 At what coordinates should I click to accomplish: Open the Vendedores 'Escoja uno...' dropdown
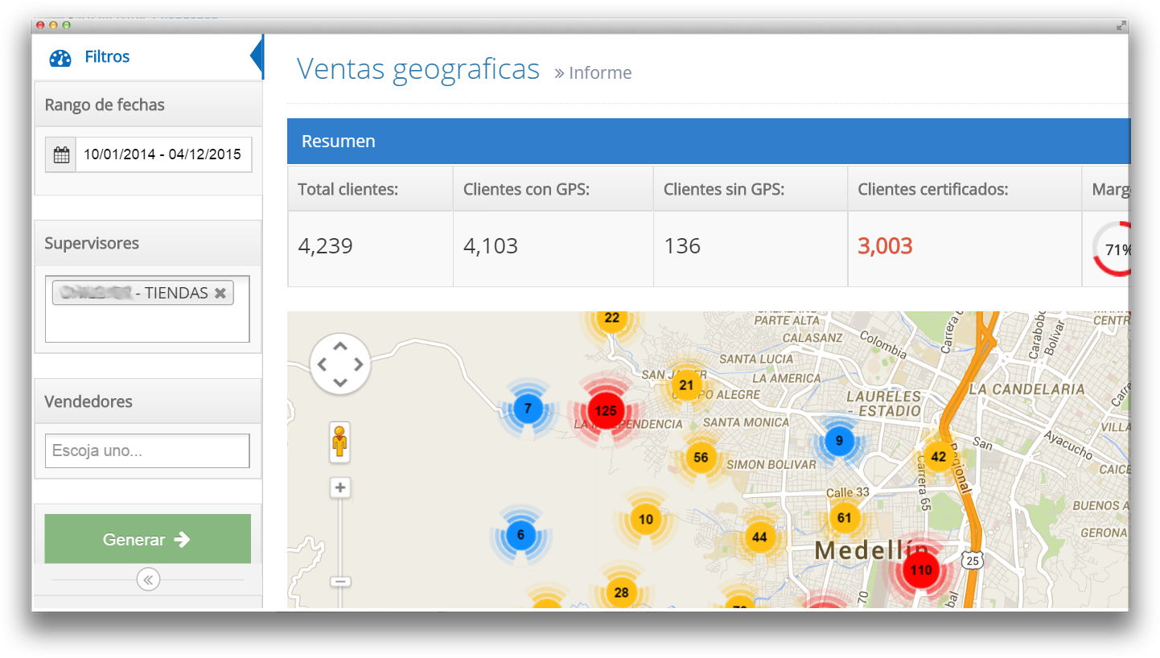pos(147,451)
